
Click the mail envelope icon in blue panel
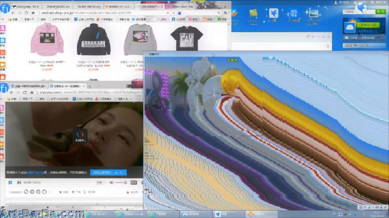click(x=347, y=38)
